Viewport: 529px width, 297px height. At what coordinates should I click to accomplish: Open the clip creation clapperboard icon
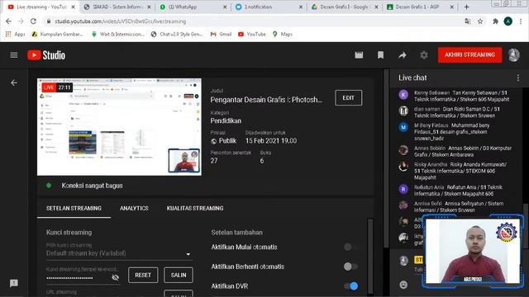tap(359, 55)
